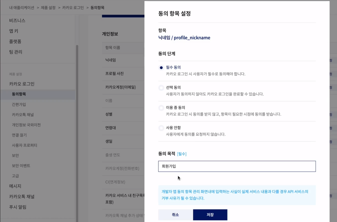
Task: Open 내 애플리케이션 breadcrumb link
Action: click(21, 7)
